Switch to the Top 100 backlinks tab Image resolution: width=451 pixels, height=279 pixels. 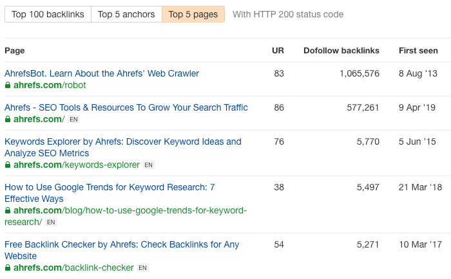48,14
